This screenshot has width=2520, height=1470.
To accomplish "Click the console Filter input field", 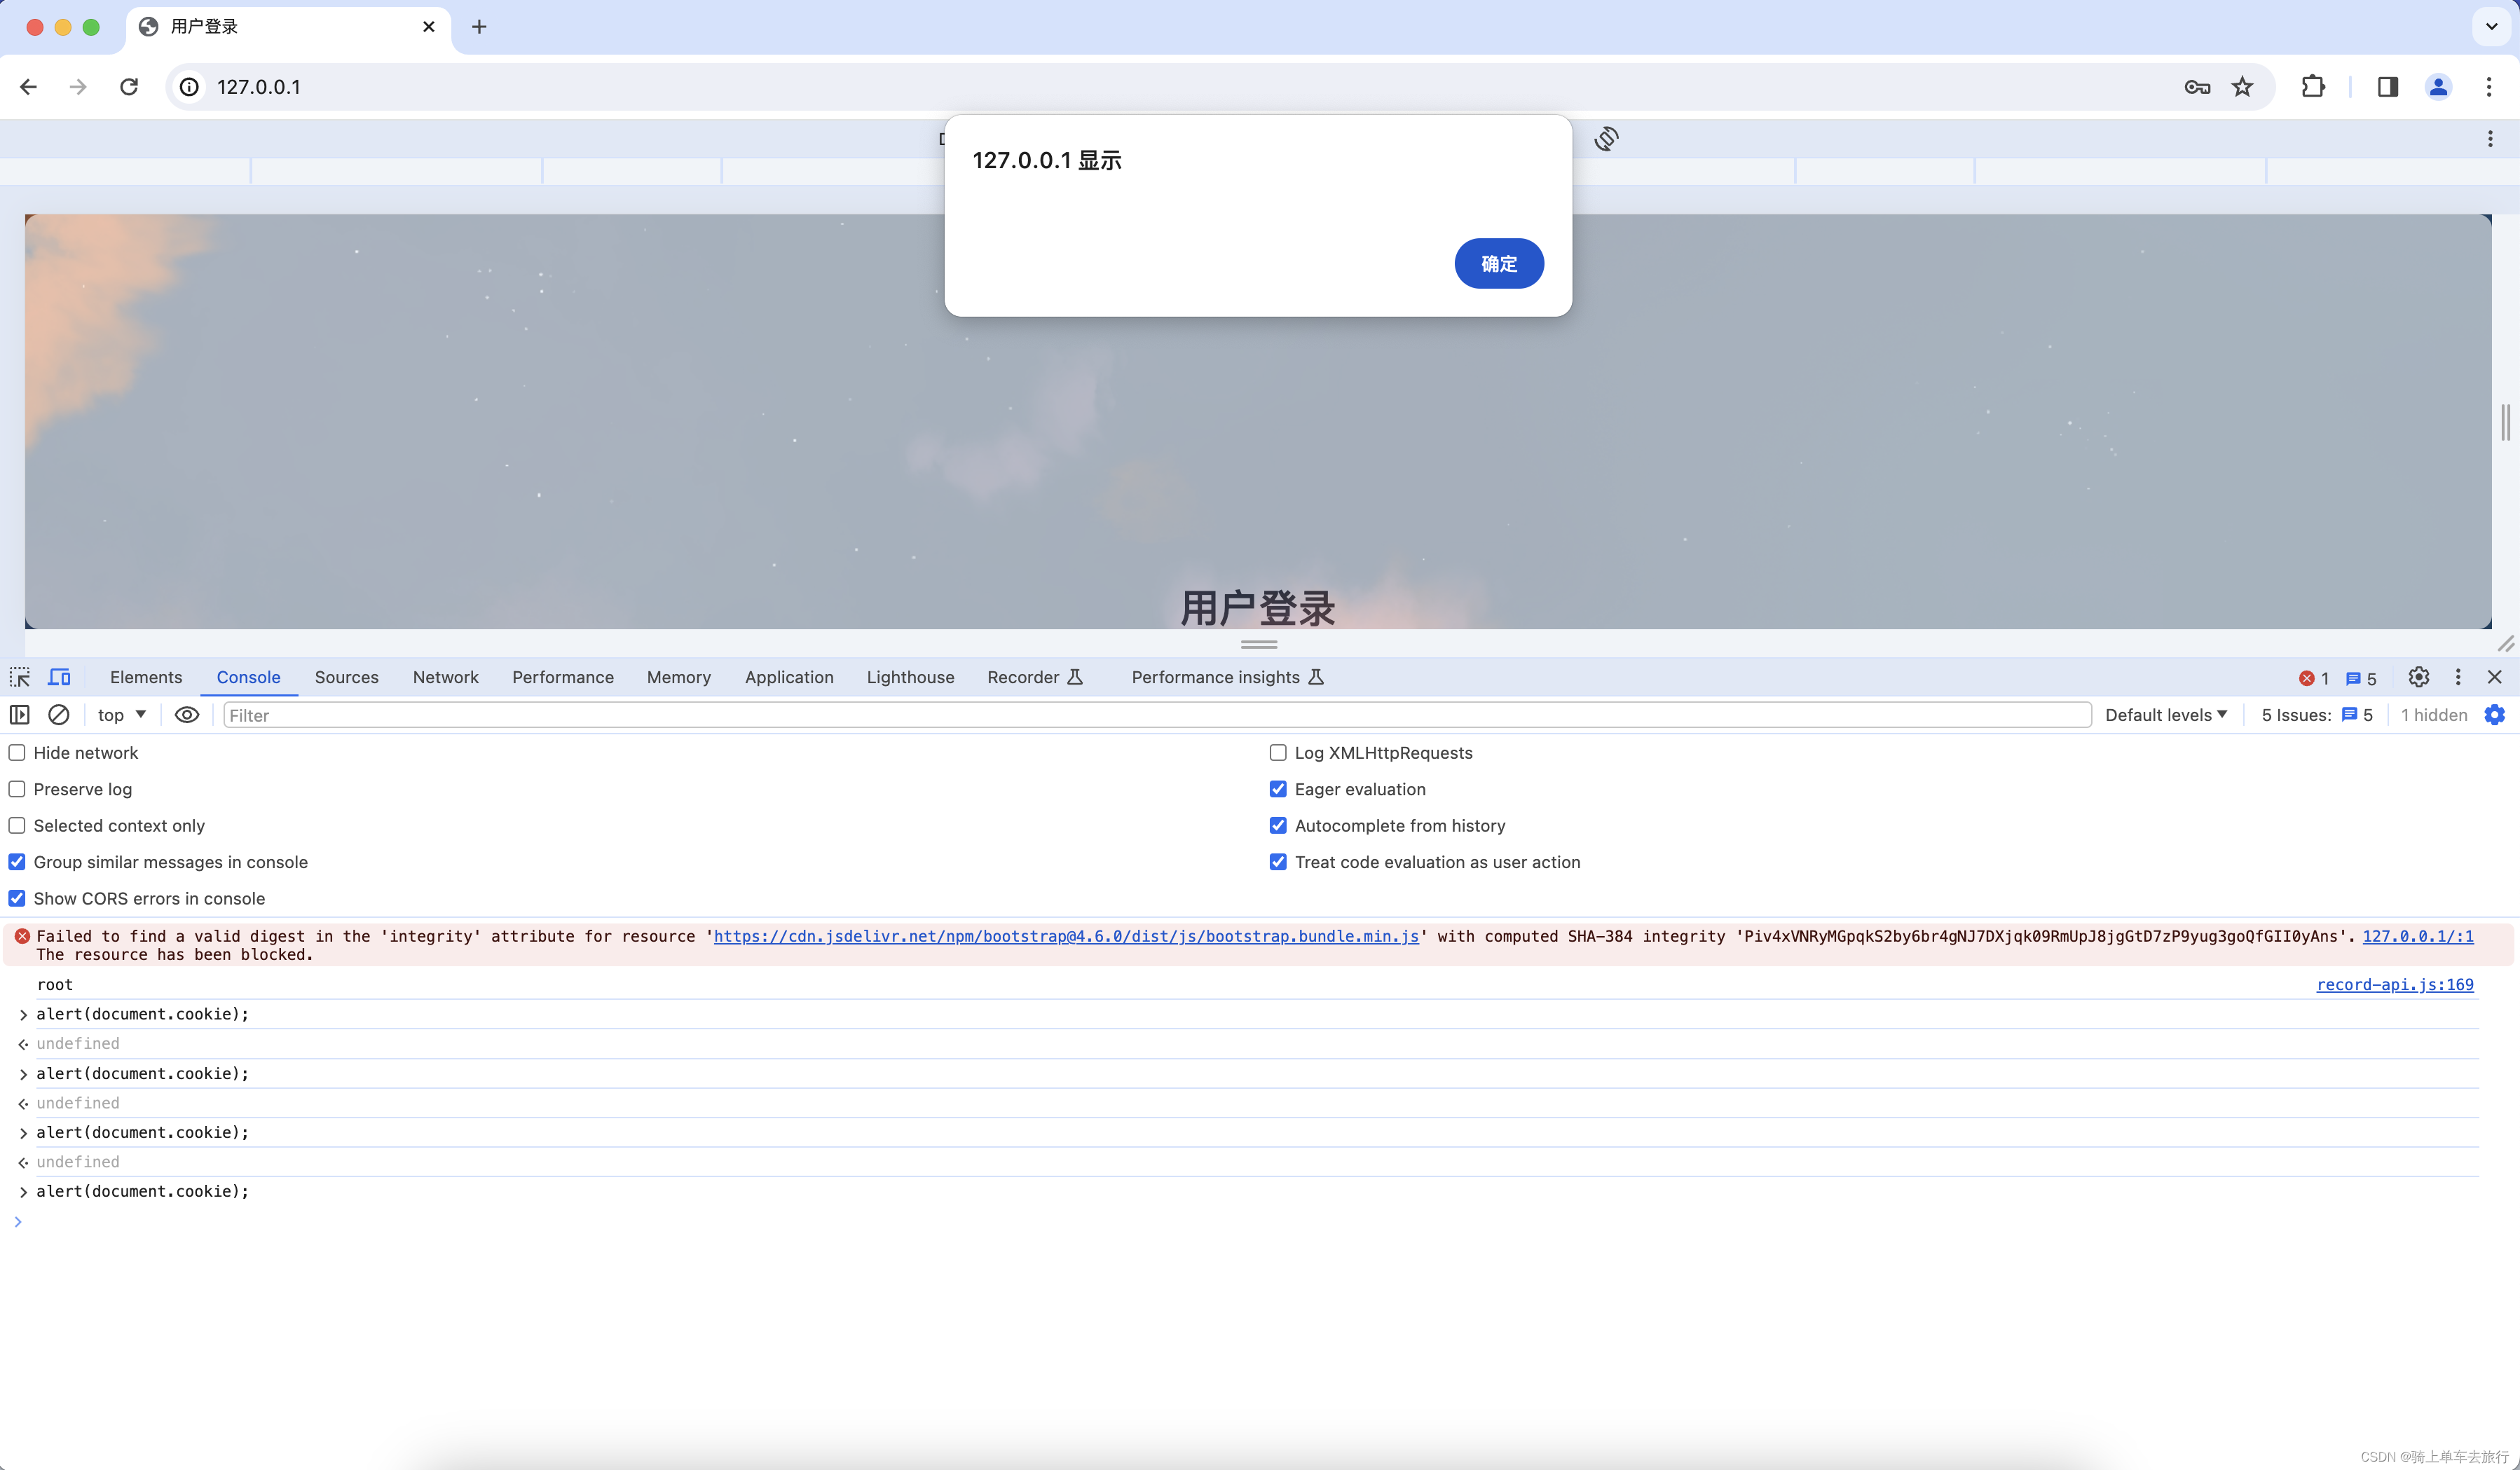I will [1155, 714].
